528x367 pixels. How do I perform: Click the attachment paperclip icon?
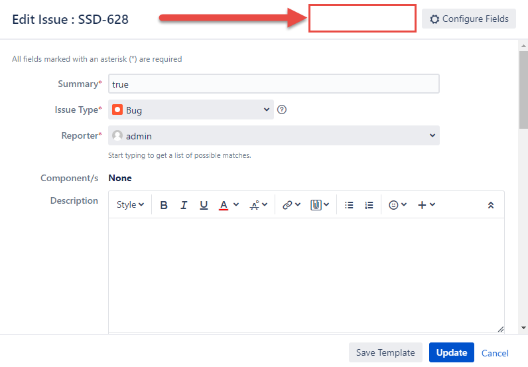[x=316, y=205]
